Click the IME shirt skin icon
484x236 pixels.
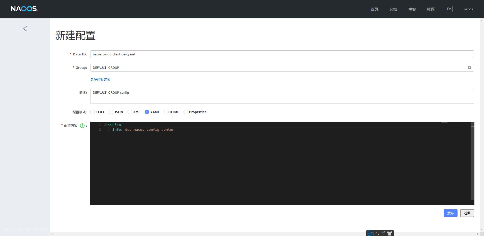pyautogui.click(x=390, y=233)
